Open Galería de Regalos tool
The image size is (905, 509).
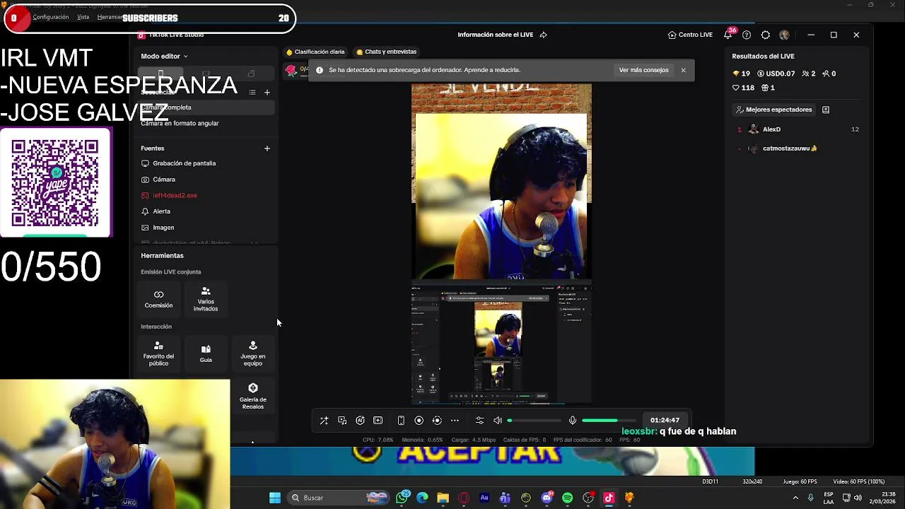pyautogui.click(x=252, y=397)
